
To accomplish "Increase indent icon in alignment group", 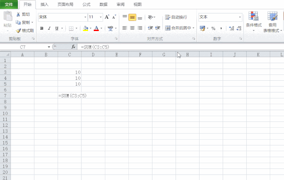I will tap(158, 28).
